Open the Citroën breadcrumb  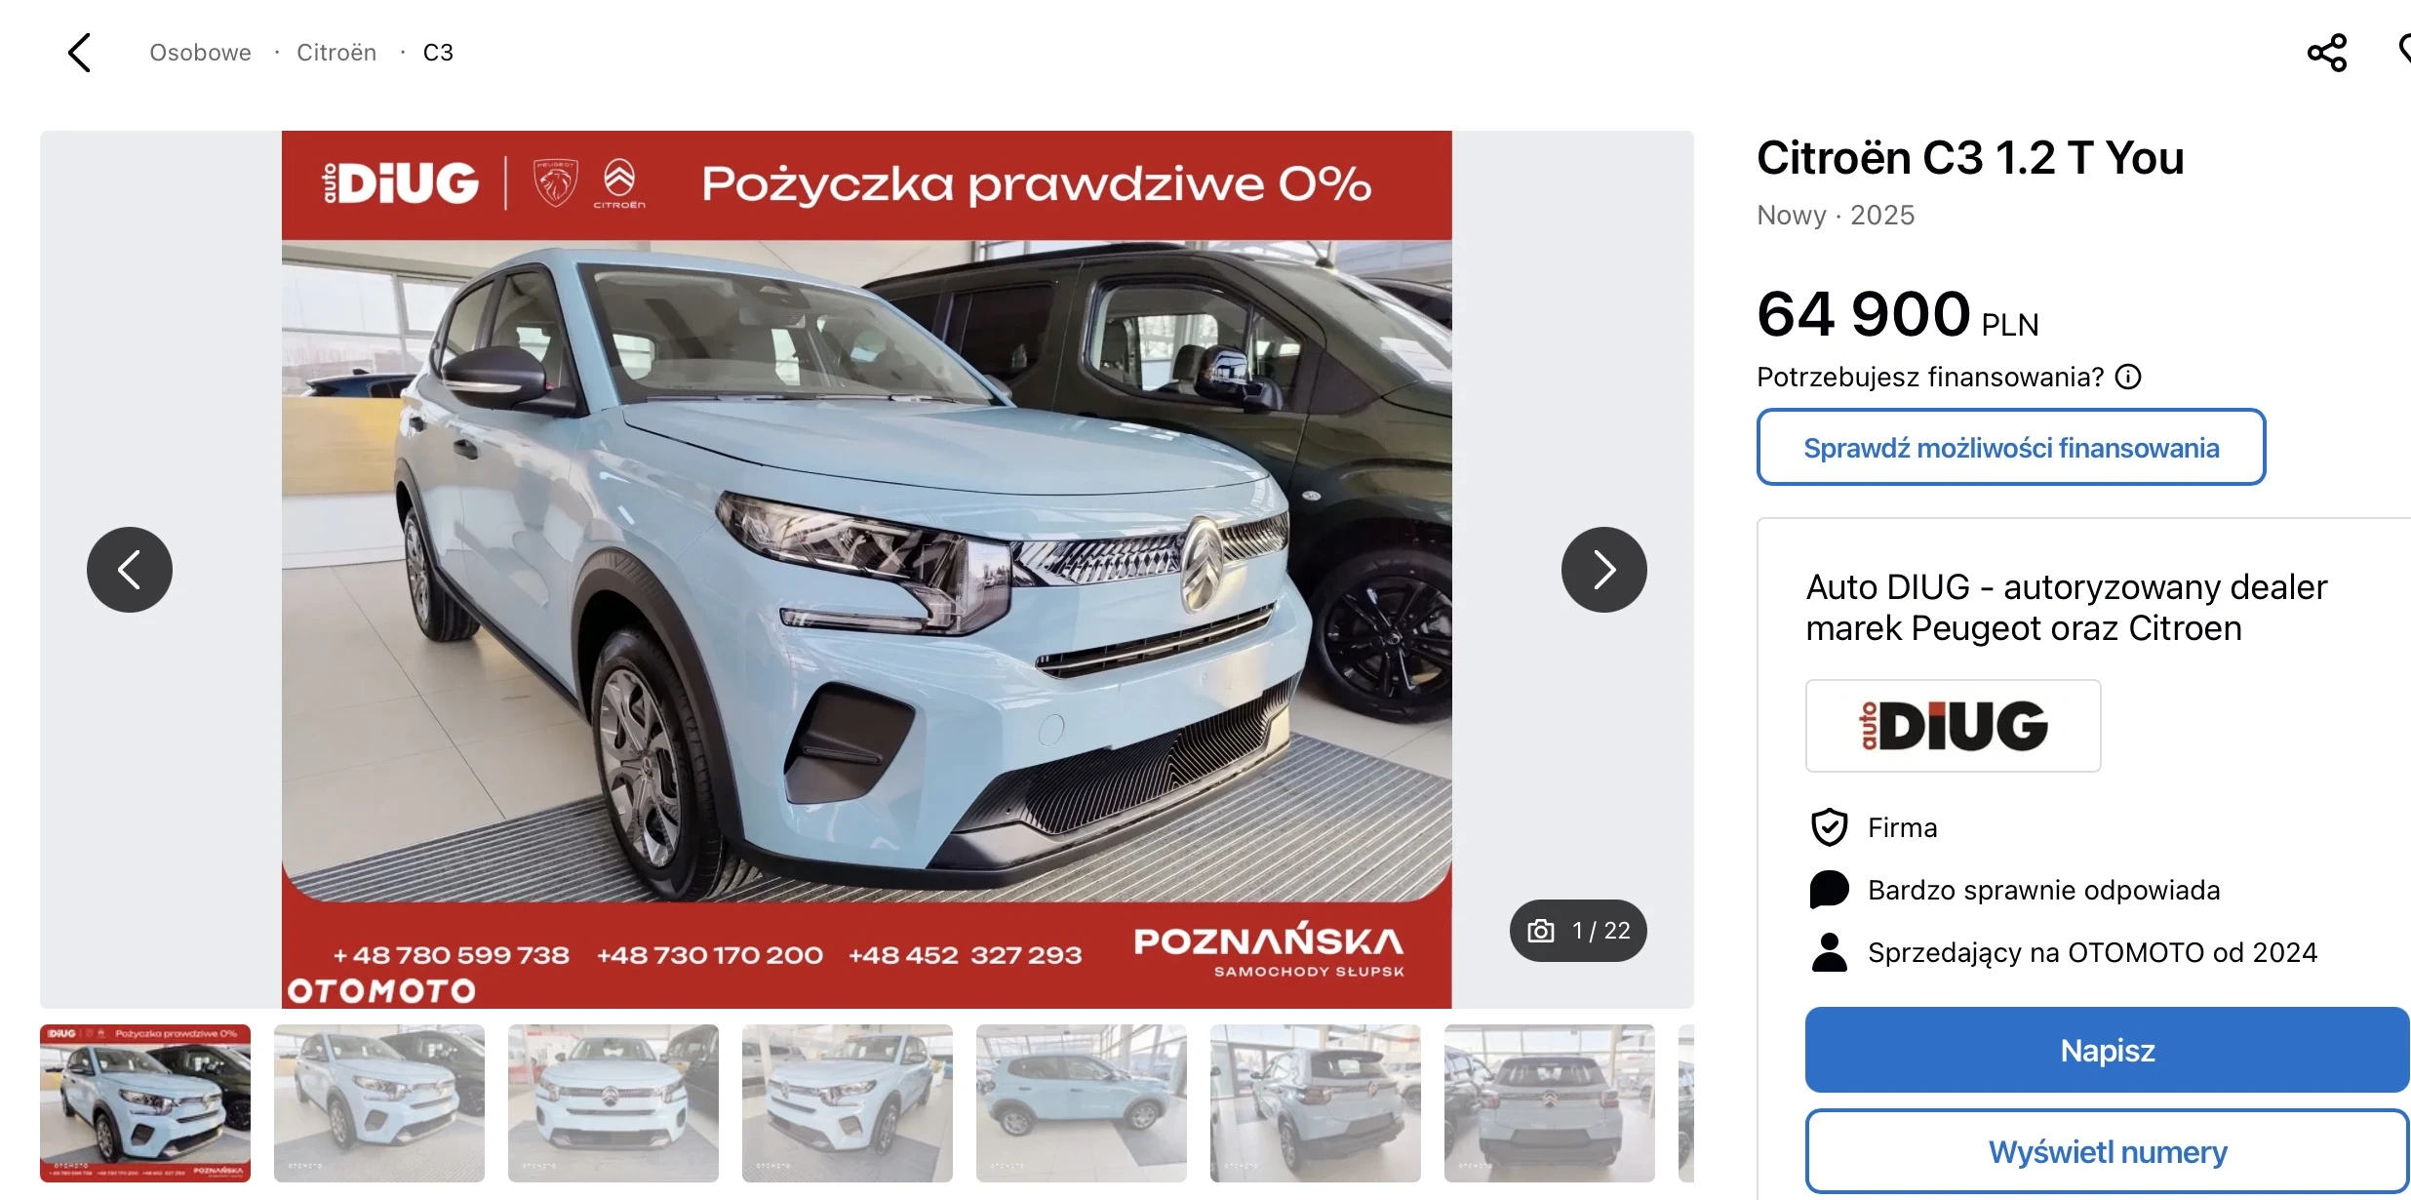coord(336,53)
